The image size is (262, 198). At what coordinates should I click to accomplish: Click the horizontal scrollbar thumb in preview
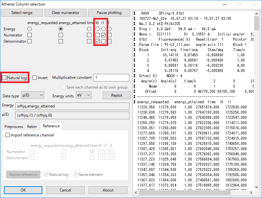coord(185,193)
